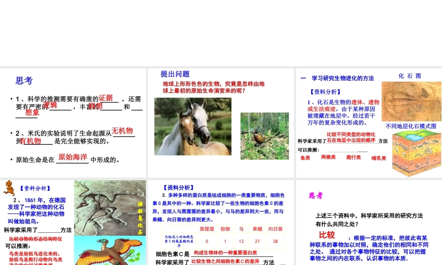The height and width of the screenshot is (265, 442).
Task: Click the yellow vertical '始祖鸟化石' label
Action: pos(140,218)
